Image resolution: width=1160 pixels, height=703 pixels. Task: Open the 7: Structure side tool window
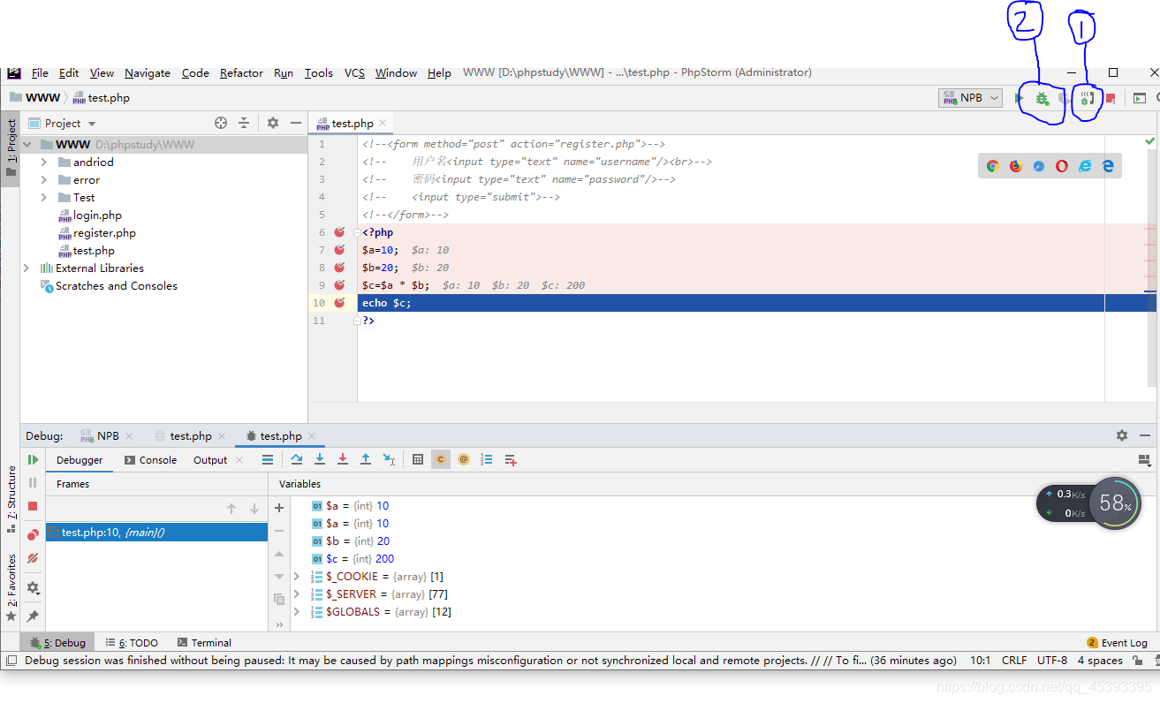point(11,500)
